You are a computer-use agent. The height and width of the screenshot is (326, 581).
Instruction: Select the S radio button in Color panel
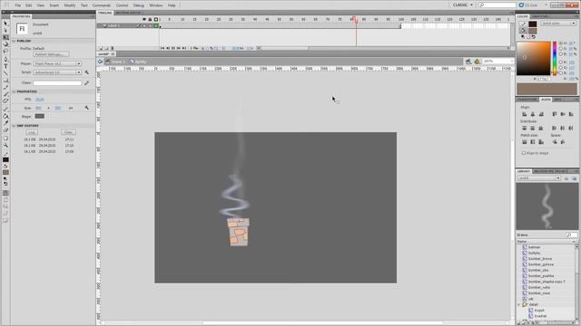(x=561, y=48)
